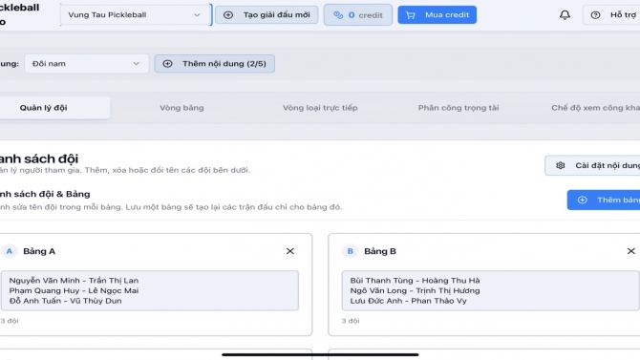Open the Chế độ xem công khai tab
This screenshot has height=360, width=640.
coord(595,108)
